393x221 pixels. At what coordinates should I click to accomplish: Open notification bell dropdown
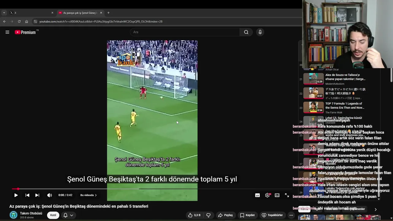pos(68,215)
